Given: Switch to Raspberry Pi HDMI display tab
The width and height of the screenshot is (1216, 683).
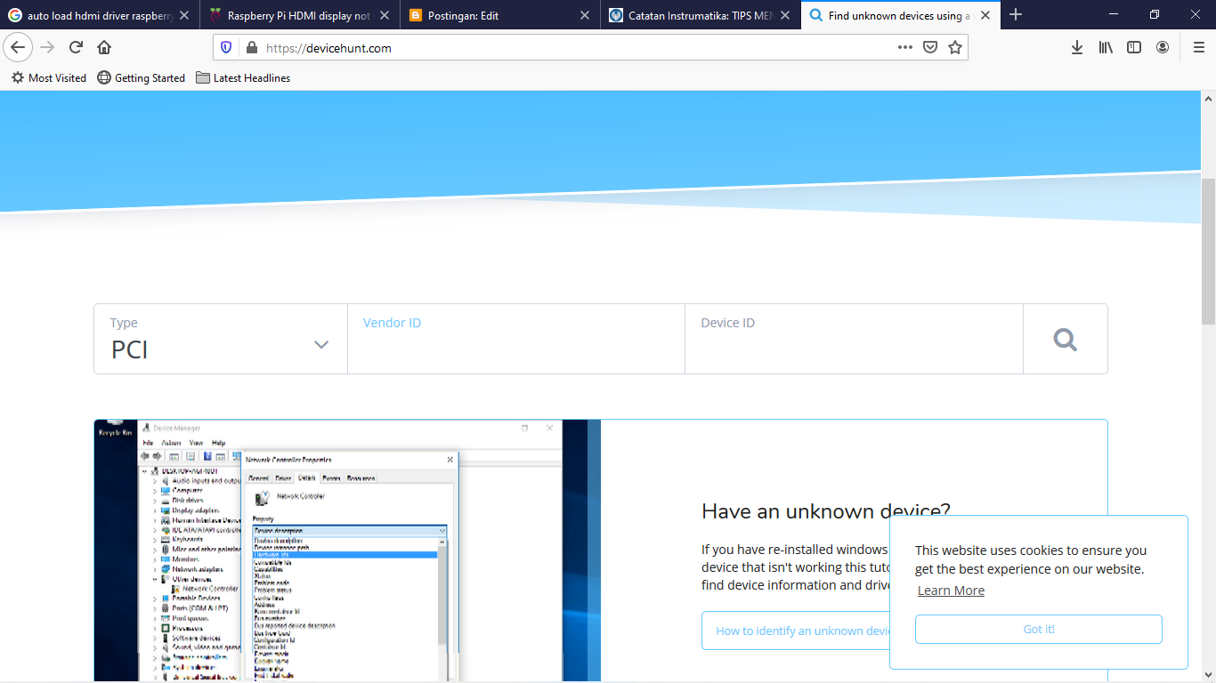Looking at the screenshot, I should pos(300,15).
